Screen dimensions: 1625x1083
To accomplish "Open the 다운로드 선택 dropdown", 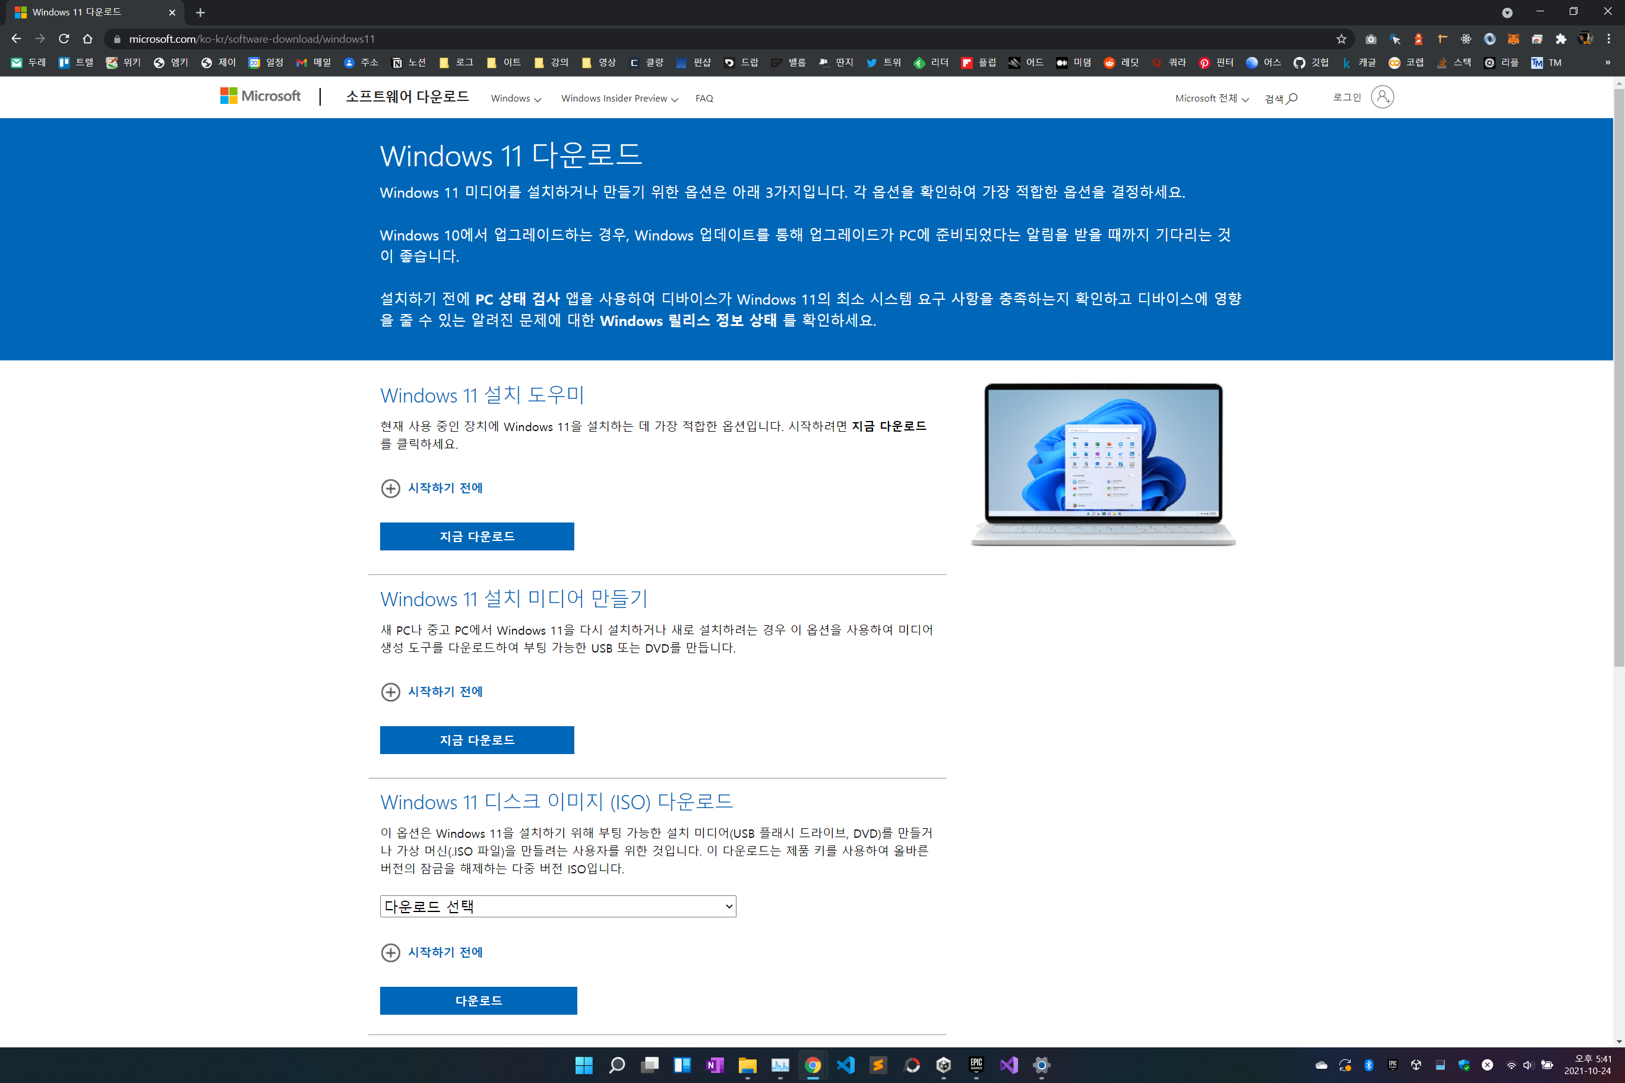I will [558, 906].
